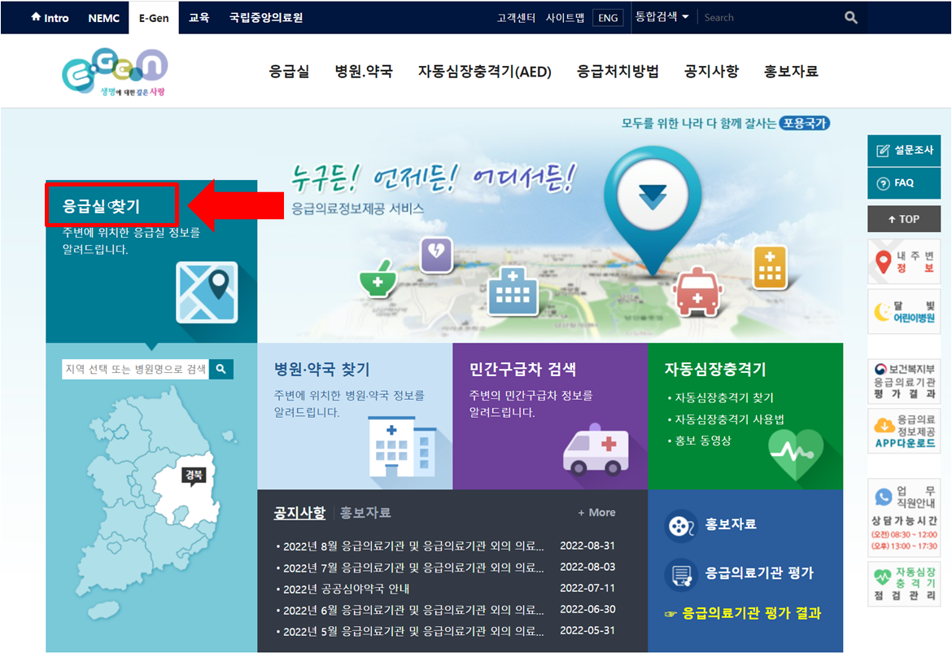The width and height of the screenshot is (952, 662).
Task: Open 자동심장충격기 찾기 link
Action: click(723, 398)
